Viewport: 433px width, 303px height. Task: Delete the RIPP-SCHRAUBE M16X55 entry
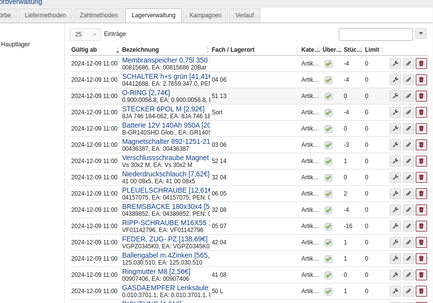pos(421,226)
